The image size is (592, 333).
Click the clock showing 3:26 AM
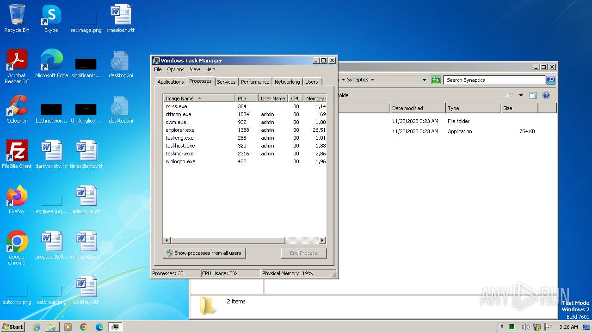point(568,327)
